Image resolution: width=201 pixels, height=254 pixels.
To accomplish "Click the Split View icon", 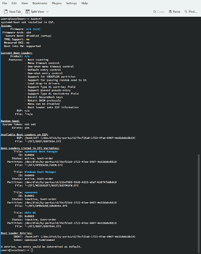I will pyautogui.click(x=27, y=12).
